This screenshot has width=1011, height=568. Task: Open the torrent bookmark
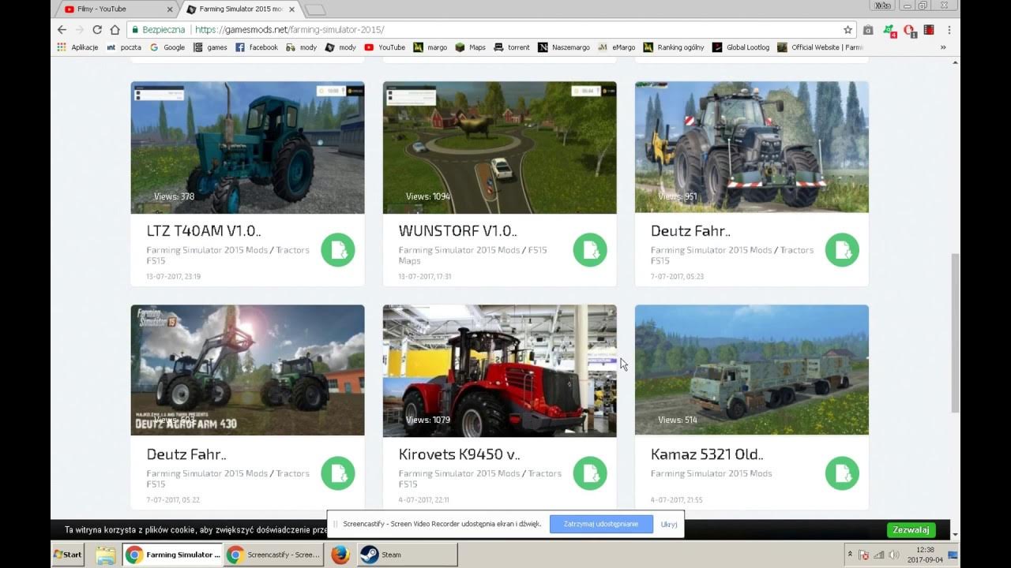(x=512, y=47)
